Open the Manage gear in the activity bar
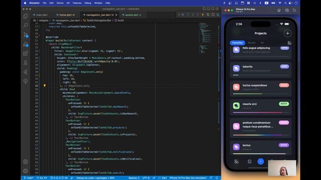This screenshot has width=321, height=180. pos(26,171)
